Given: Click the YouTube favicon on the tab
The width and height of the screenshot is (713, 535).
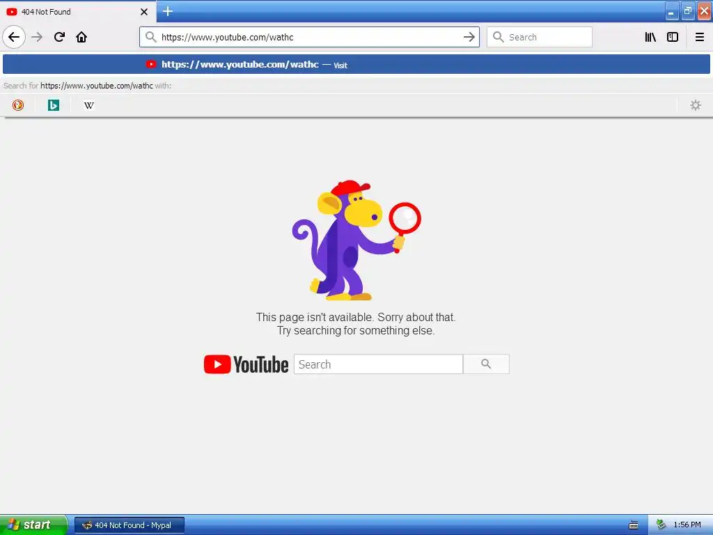Looking at the screenshot, I should [12, 12].
